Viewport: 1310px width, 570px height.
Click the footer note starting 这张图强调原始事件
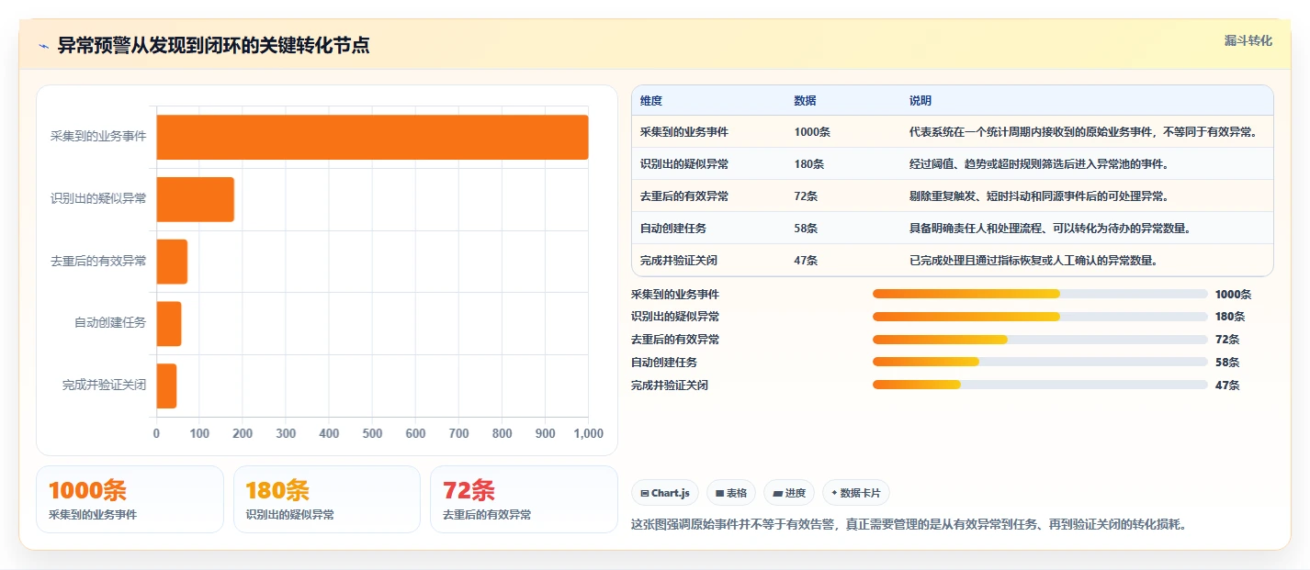tap(909, 525)
